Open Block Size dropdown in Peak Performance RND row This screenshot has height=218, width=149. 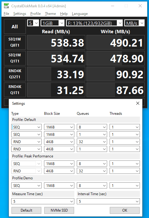click(59, 171)
